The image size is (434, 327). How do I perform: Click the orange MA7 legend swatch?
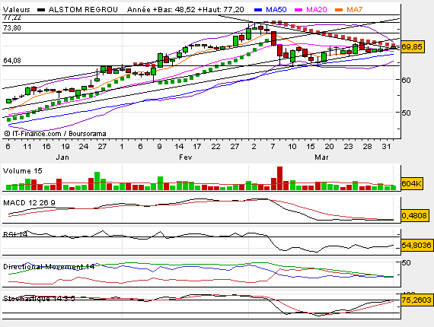pyautogui.click(x=339, y=10)
